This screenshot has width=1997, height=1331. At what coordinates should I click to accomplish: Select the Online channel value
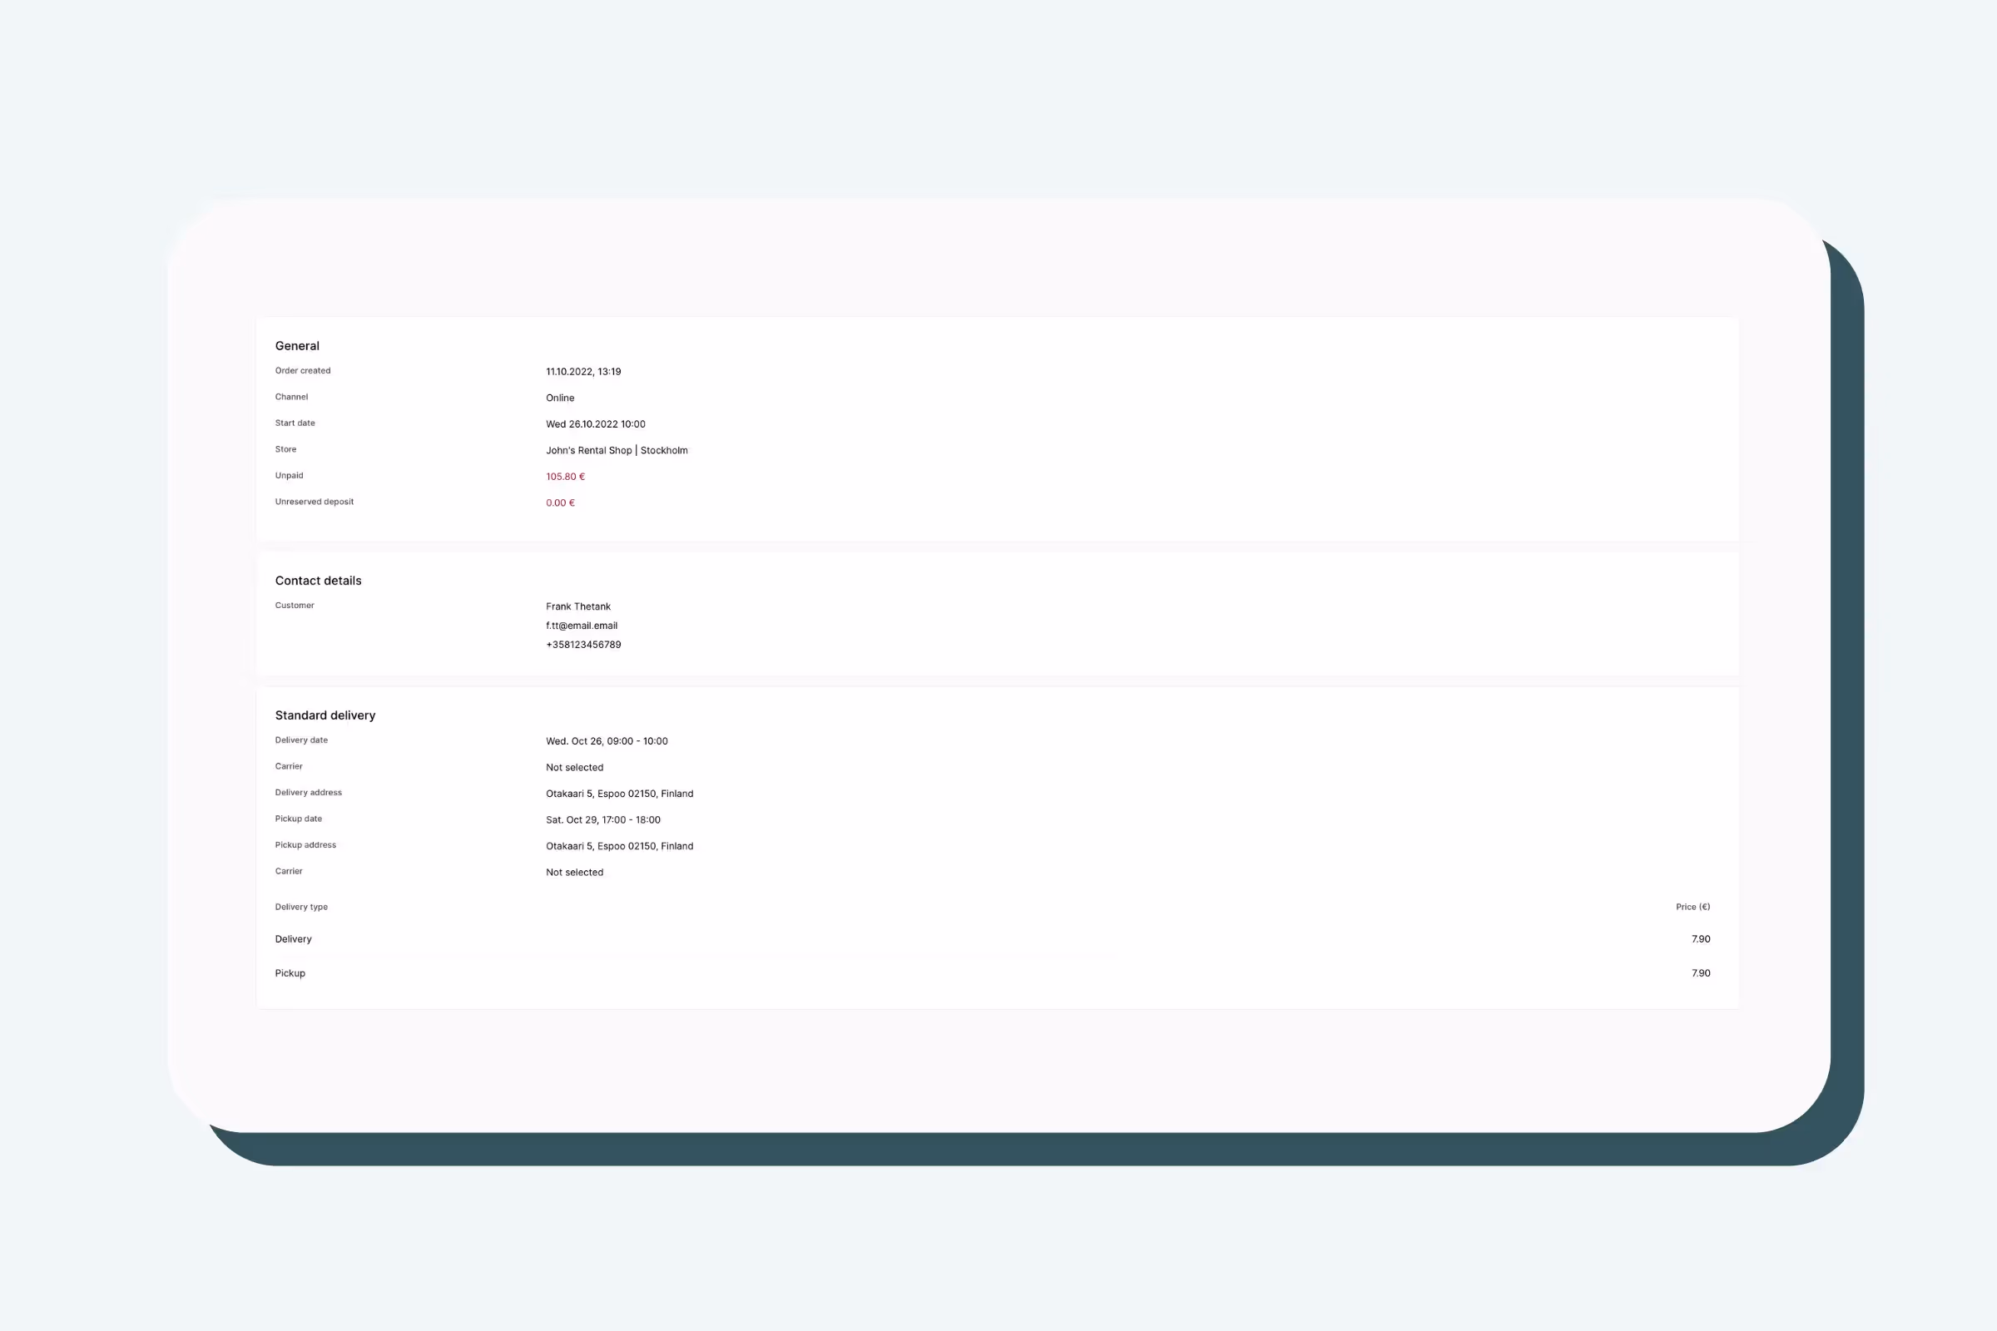pyautogui.click(x=559, y=398)
